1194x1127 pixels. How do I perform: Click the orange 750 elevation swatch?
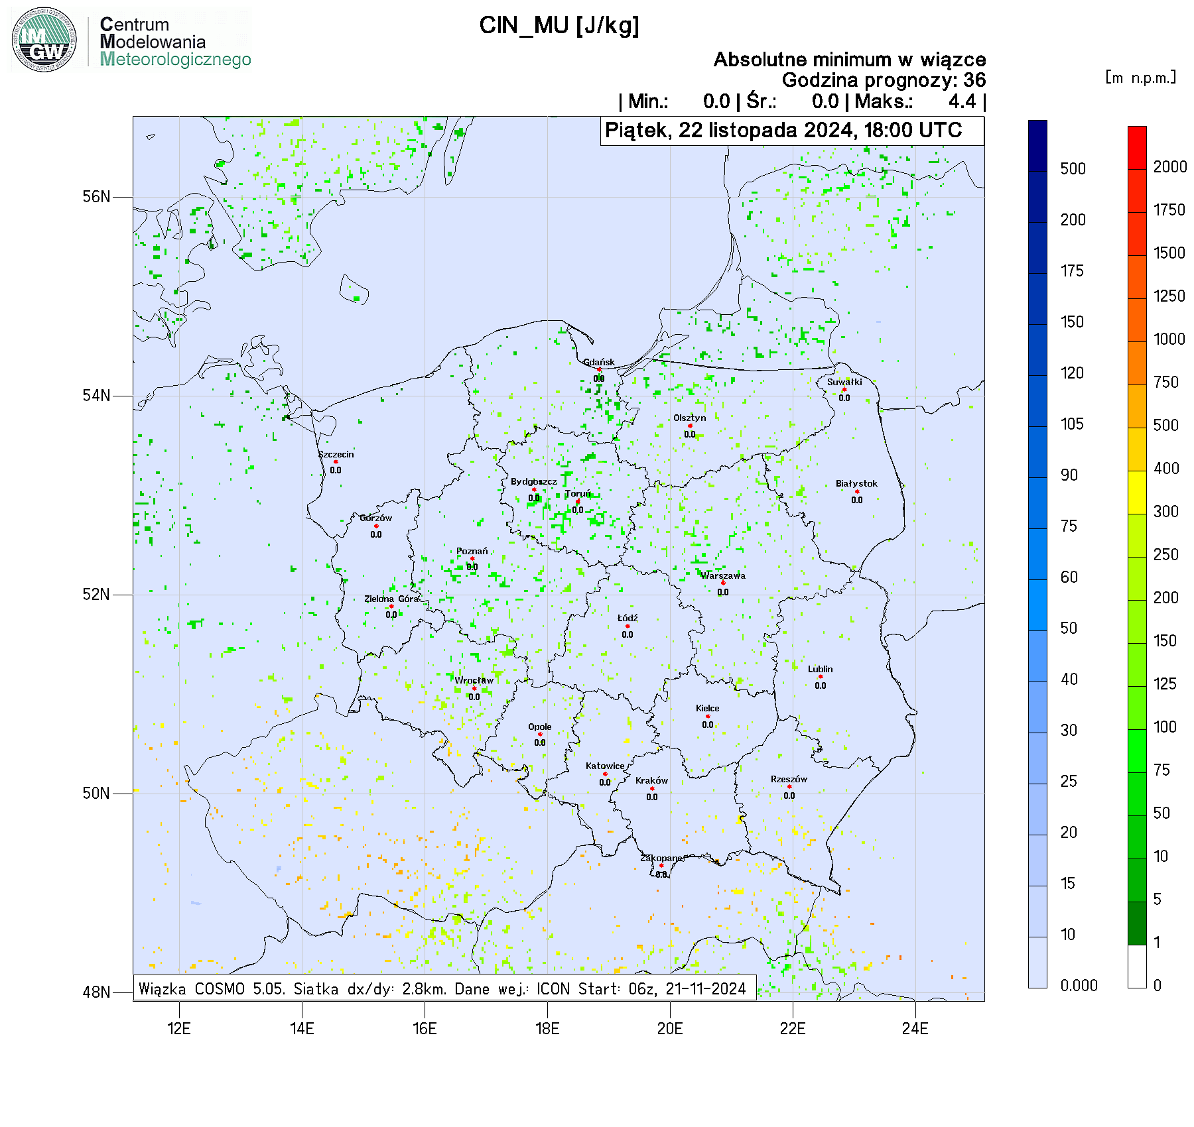1137,363
